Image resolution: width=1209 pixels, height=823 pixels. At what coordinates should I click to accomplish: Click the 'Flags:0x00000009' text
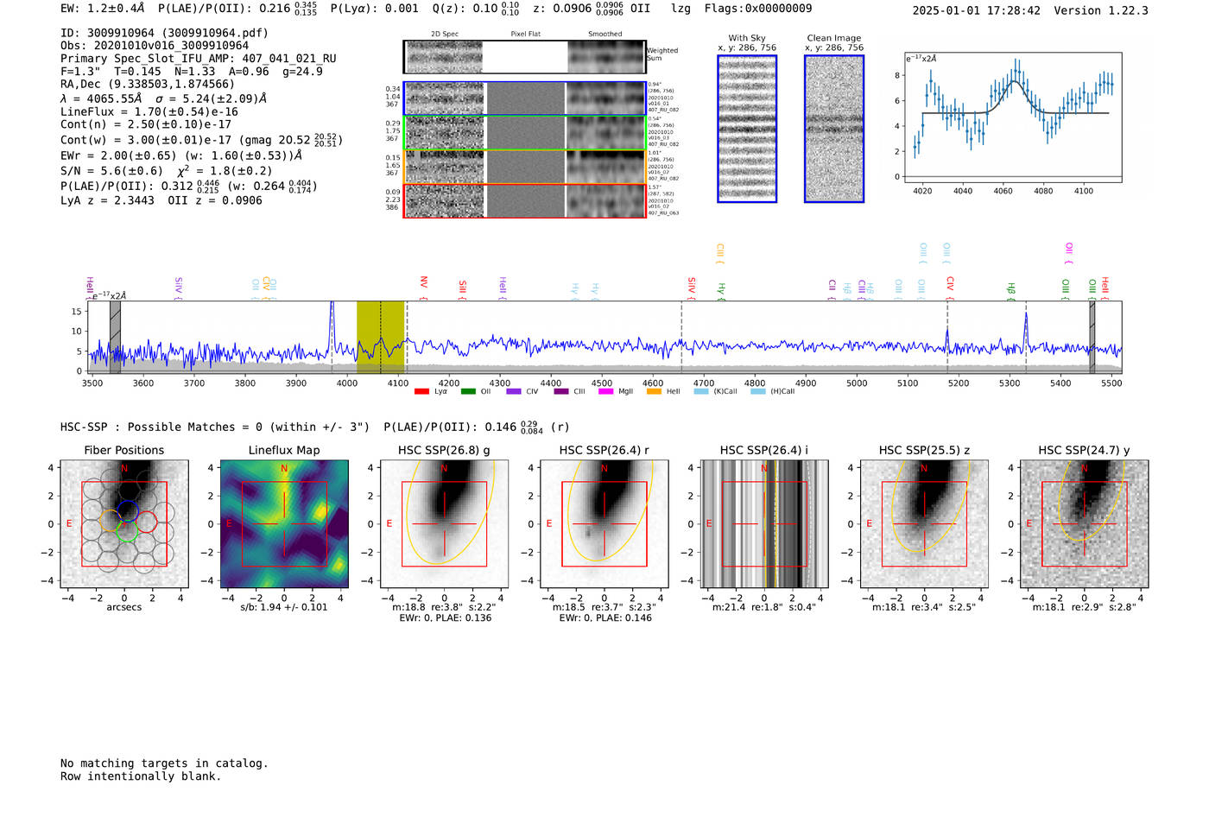pos(758,9)
